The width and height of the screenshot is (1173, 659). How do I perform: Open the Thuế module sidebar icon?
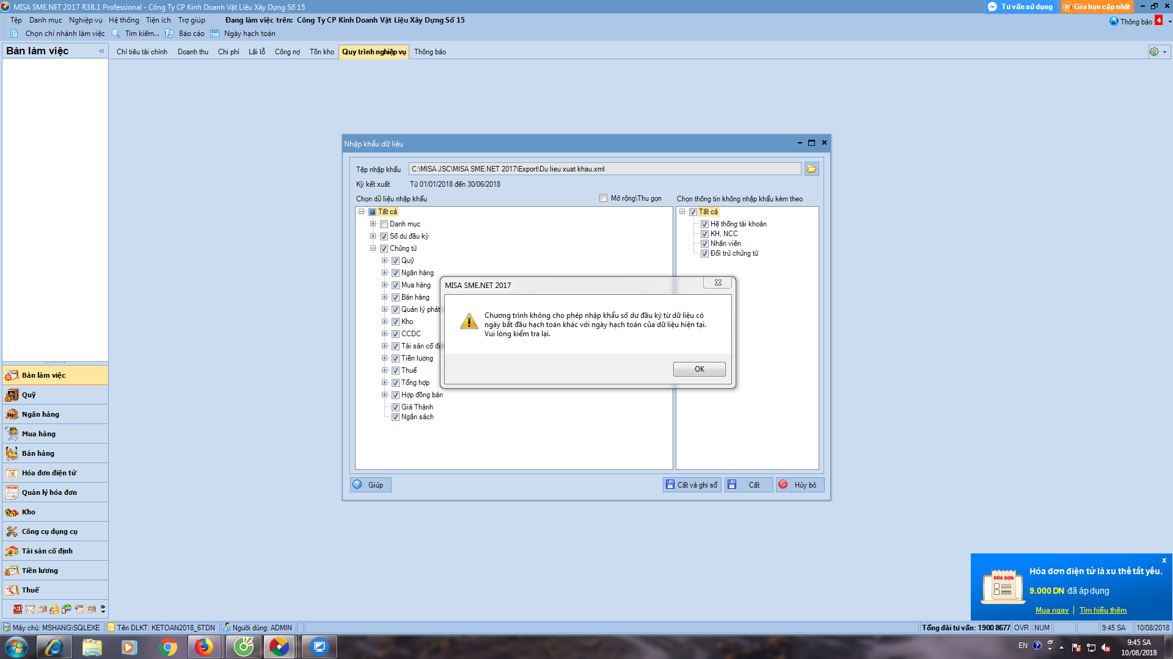pos(12,590)
